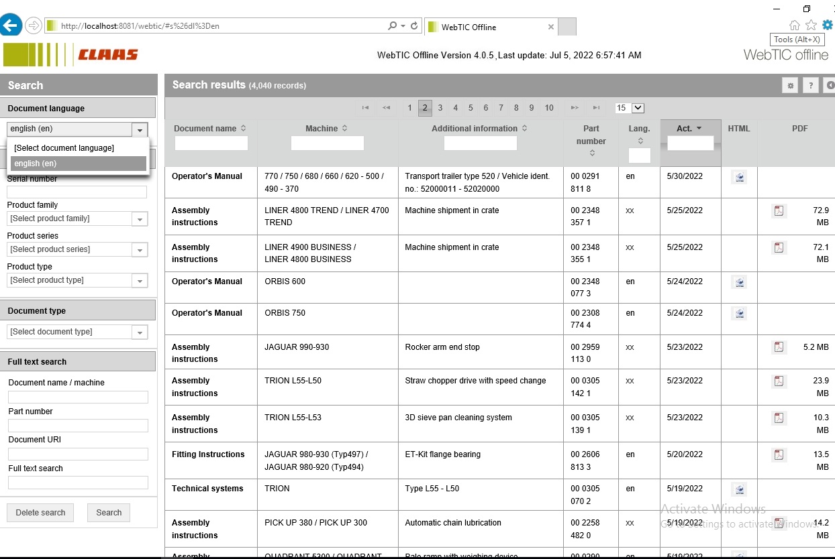Go to previous page of results

point(387,108)
